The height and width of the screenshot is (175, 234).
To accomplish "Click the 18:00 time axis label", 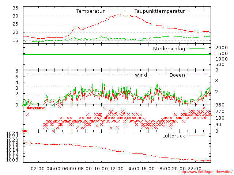I will click(163, 169).
